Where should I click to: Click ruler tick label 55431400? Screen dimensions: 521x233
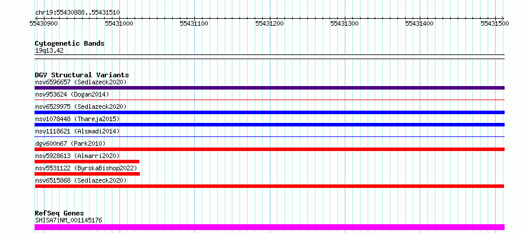pos(420,23)
